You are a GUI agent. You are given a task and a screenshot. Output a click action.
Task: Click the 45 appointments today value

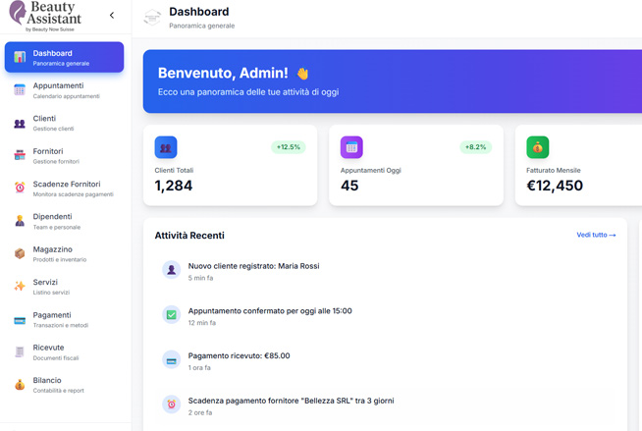pos(349,186)
